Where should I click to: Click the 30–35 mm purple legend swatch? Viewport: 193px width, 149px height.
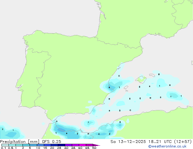[68, 145]
